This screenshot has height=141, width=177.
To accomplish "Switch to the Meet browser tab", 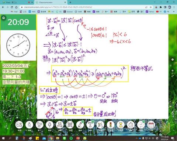I will [x=17, y=2].
